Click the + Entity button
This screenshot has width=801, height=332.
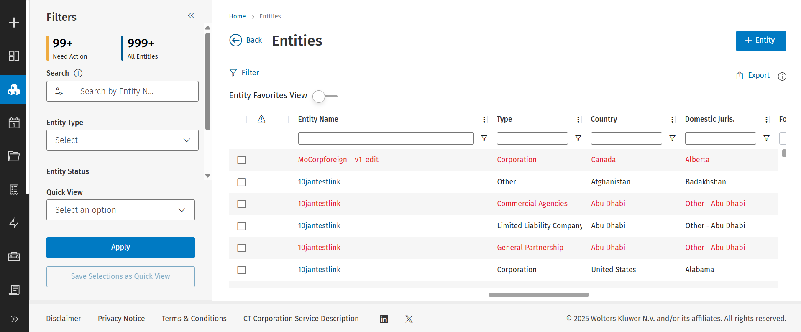[x=761, y=41]
